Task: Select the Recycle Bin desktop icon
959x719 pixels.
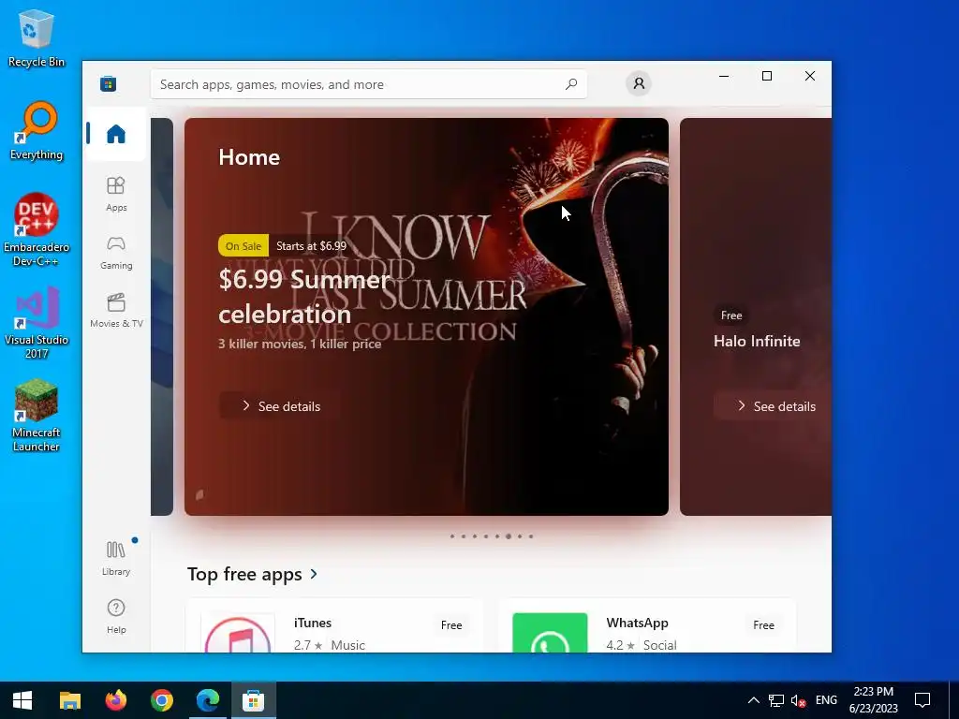Action: [x=37, y=37]
